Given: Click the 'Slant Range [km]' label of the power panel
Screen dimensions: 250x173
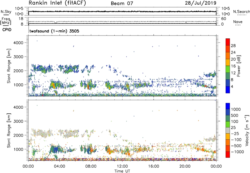Looking at the screenshot, I should click(9, 66).
